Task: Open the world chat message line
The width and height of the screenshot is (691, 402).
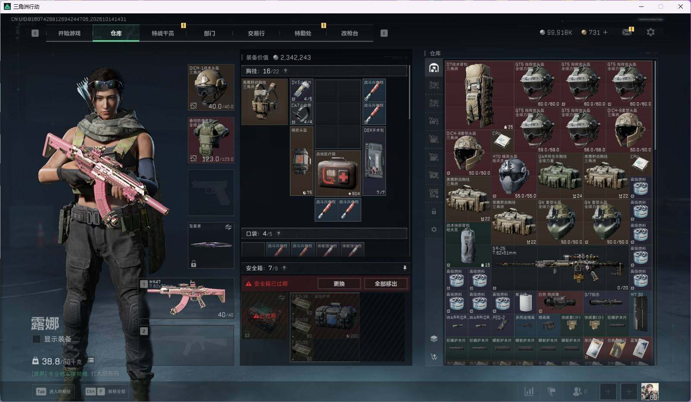Action: point(75,374)
